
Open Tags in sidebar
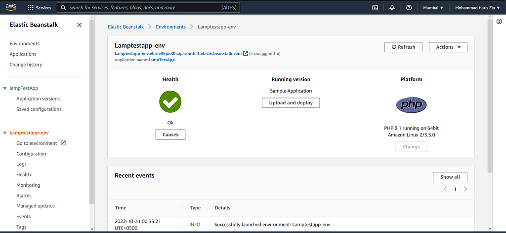[21, 227]
